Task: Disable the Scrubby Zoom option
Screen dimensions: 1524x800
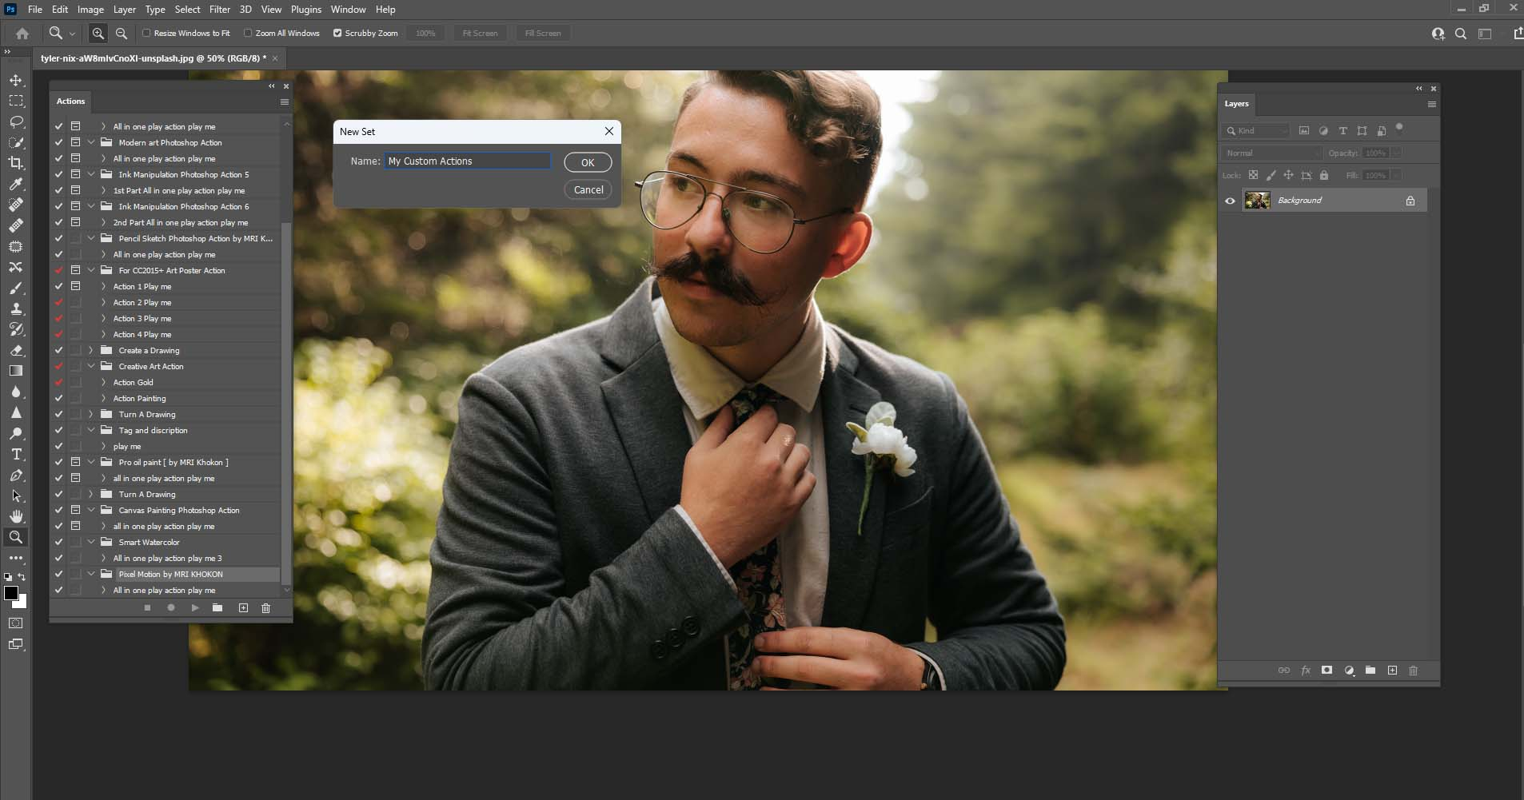Action: point(338,33)
